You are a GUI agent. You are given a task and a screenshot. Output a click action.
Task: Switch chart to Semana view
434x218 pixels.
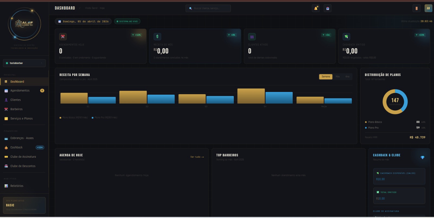pos(325,77)
